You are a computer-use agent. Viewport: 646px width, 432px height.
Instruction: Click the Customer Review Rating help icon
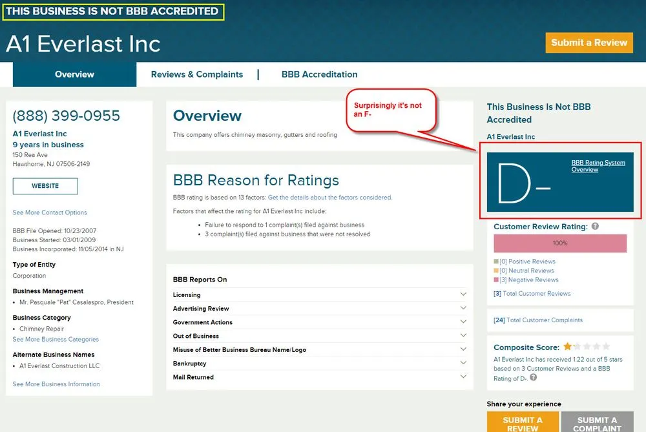pos(595,227)
